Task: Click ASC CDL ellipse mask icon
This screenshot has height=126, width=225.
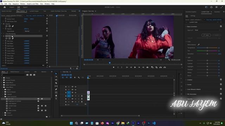Action: 6,38
